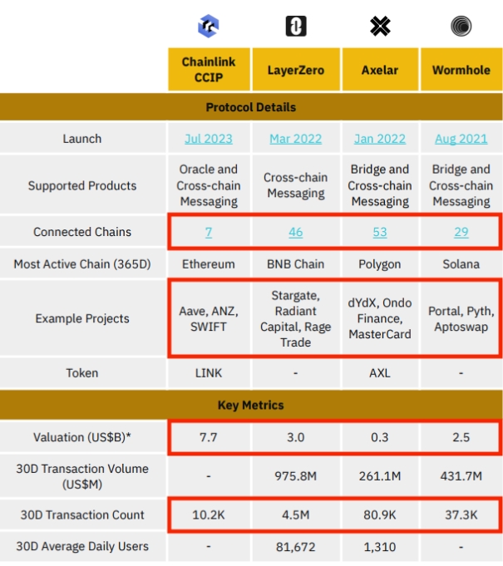
Task: Select the 4.5M transaction count cell
Action: click(296, 514)
